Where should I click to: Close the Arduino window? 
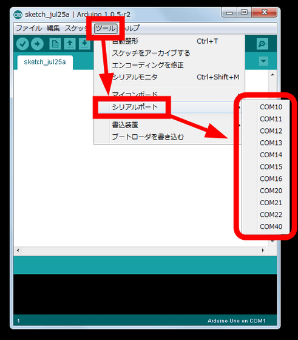[265, 12]
